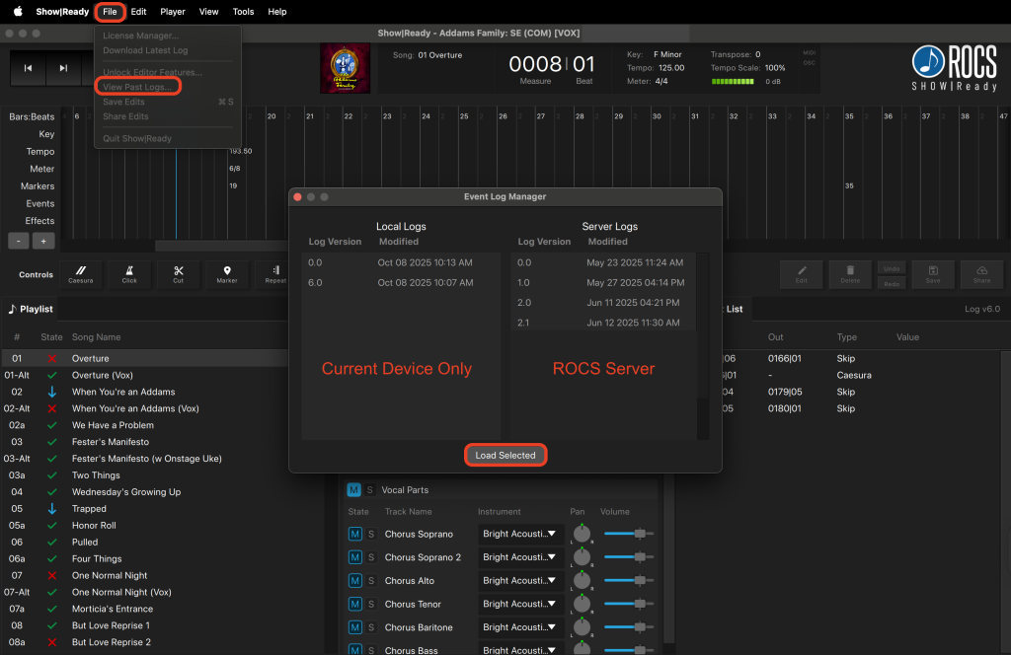
Task: Choose View Past Logs from File menu
Action: pos(138,87)
